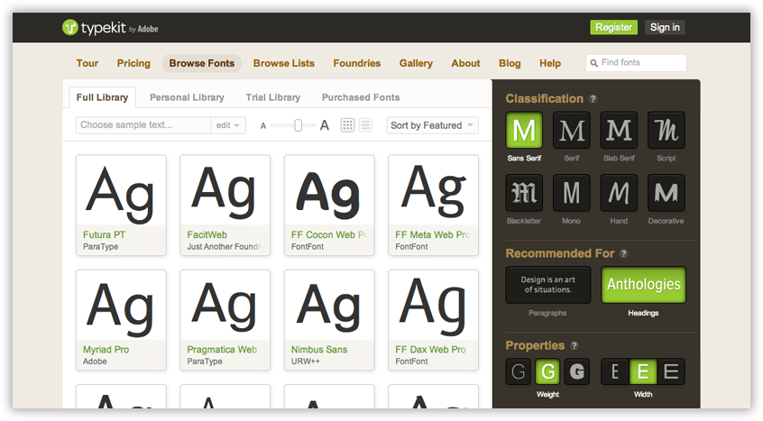The image size is (763, 421).
Task: Switch to grid view
Action: click(347, 125)
